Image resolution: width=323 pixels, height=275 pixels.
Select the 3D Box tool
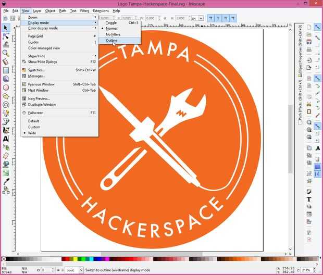tap(6, 79)
